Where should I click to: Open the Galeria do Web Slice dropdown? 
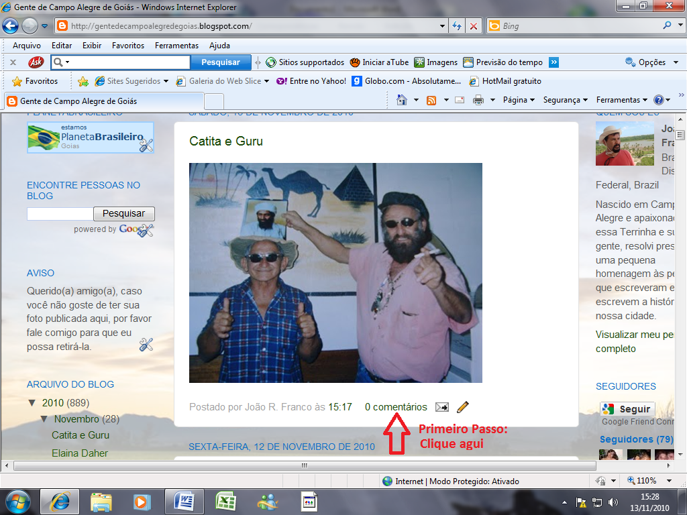tap(223, 81)
